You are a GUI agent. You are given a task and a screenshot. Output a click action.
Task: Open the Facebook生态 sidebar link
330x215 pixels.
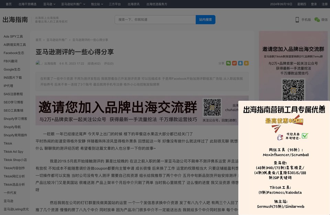click(x=14, y=53)
